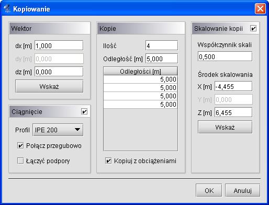269x205 pixels.
Task: Click the X [m] scaling center field
Action: coord(233,86)
